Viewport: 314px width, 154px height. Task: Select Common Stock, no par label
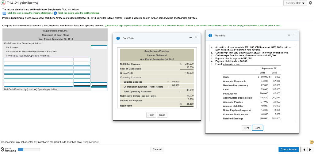(236, 115)
